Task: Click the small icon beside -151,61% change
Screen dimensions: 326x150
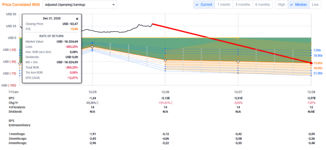Action: [172, 103]
